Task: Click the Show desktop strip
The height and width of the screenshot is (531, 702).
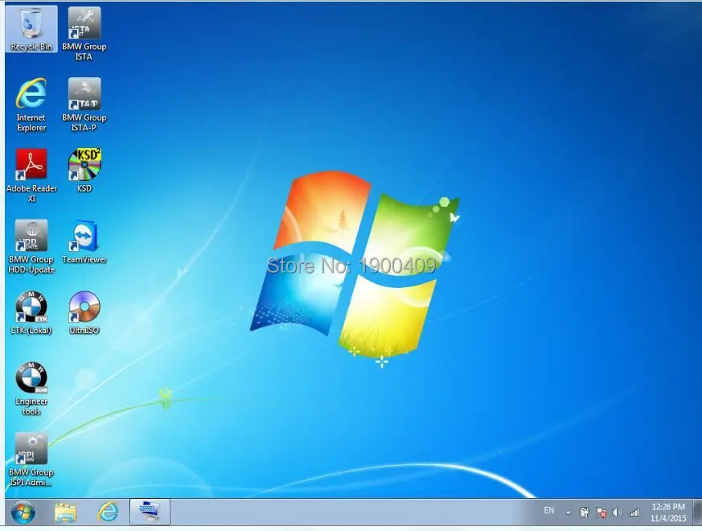Action: pos(697,512)
